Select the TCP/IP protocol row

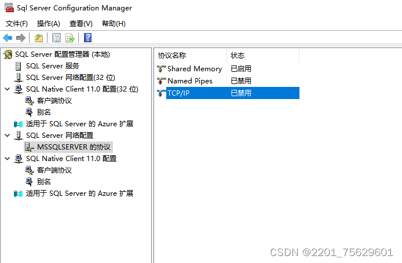[228, 93]
